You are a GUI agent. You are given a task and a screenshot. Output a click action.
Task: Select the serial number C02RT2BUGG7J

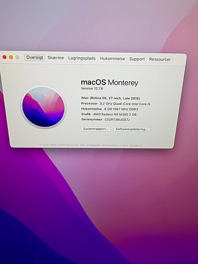click(x=117, y=119)
